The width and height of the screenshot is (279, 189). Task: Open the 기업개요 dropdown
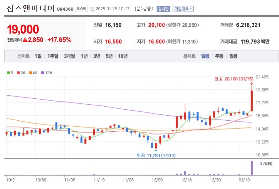point(183,9)
